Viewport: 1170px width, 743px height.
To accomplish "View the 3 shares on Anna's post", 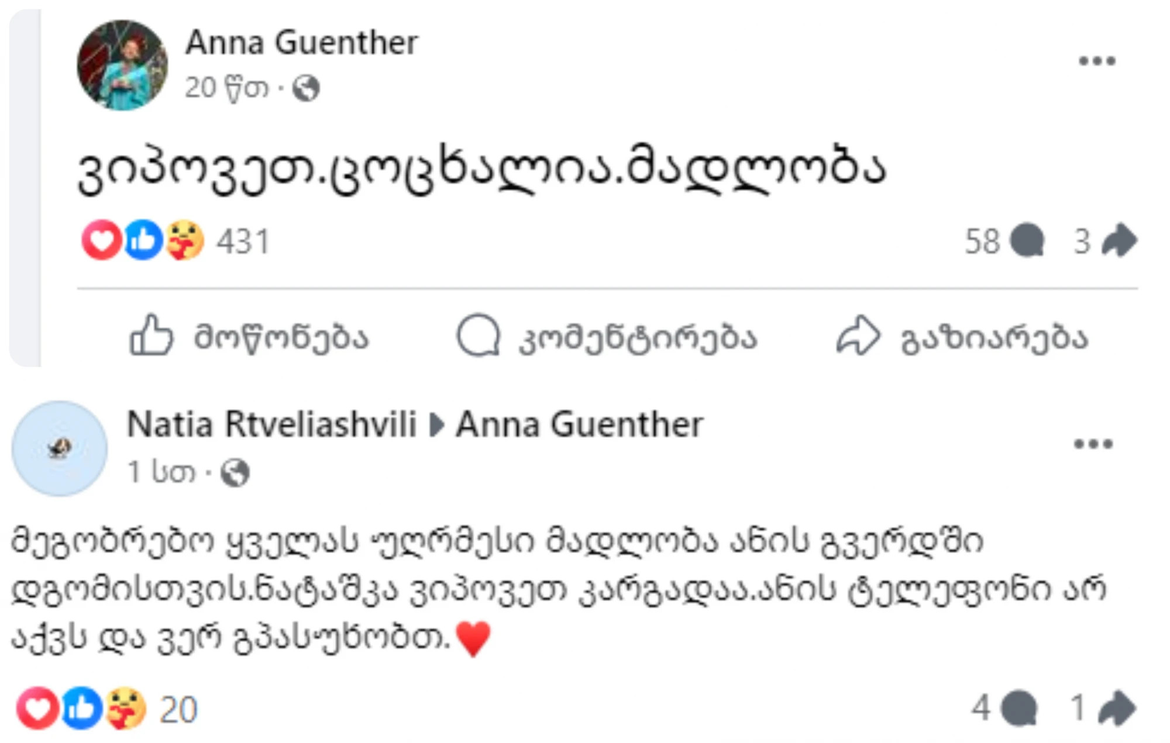I will [1104, 241].
